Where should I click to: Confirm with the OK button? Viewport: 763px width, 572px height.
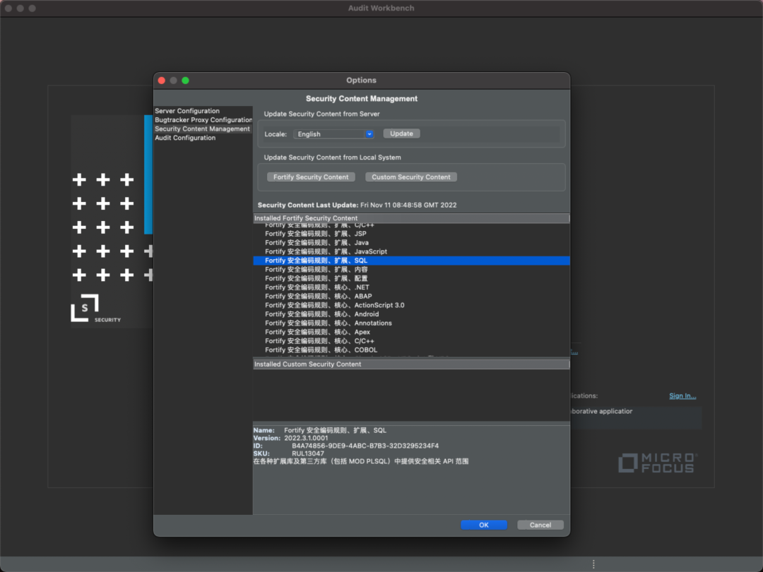(484, 525)
